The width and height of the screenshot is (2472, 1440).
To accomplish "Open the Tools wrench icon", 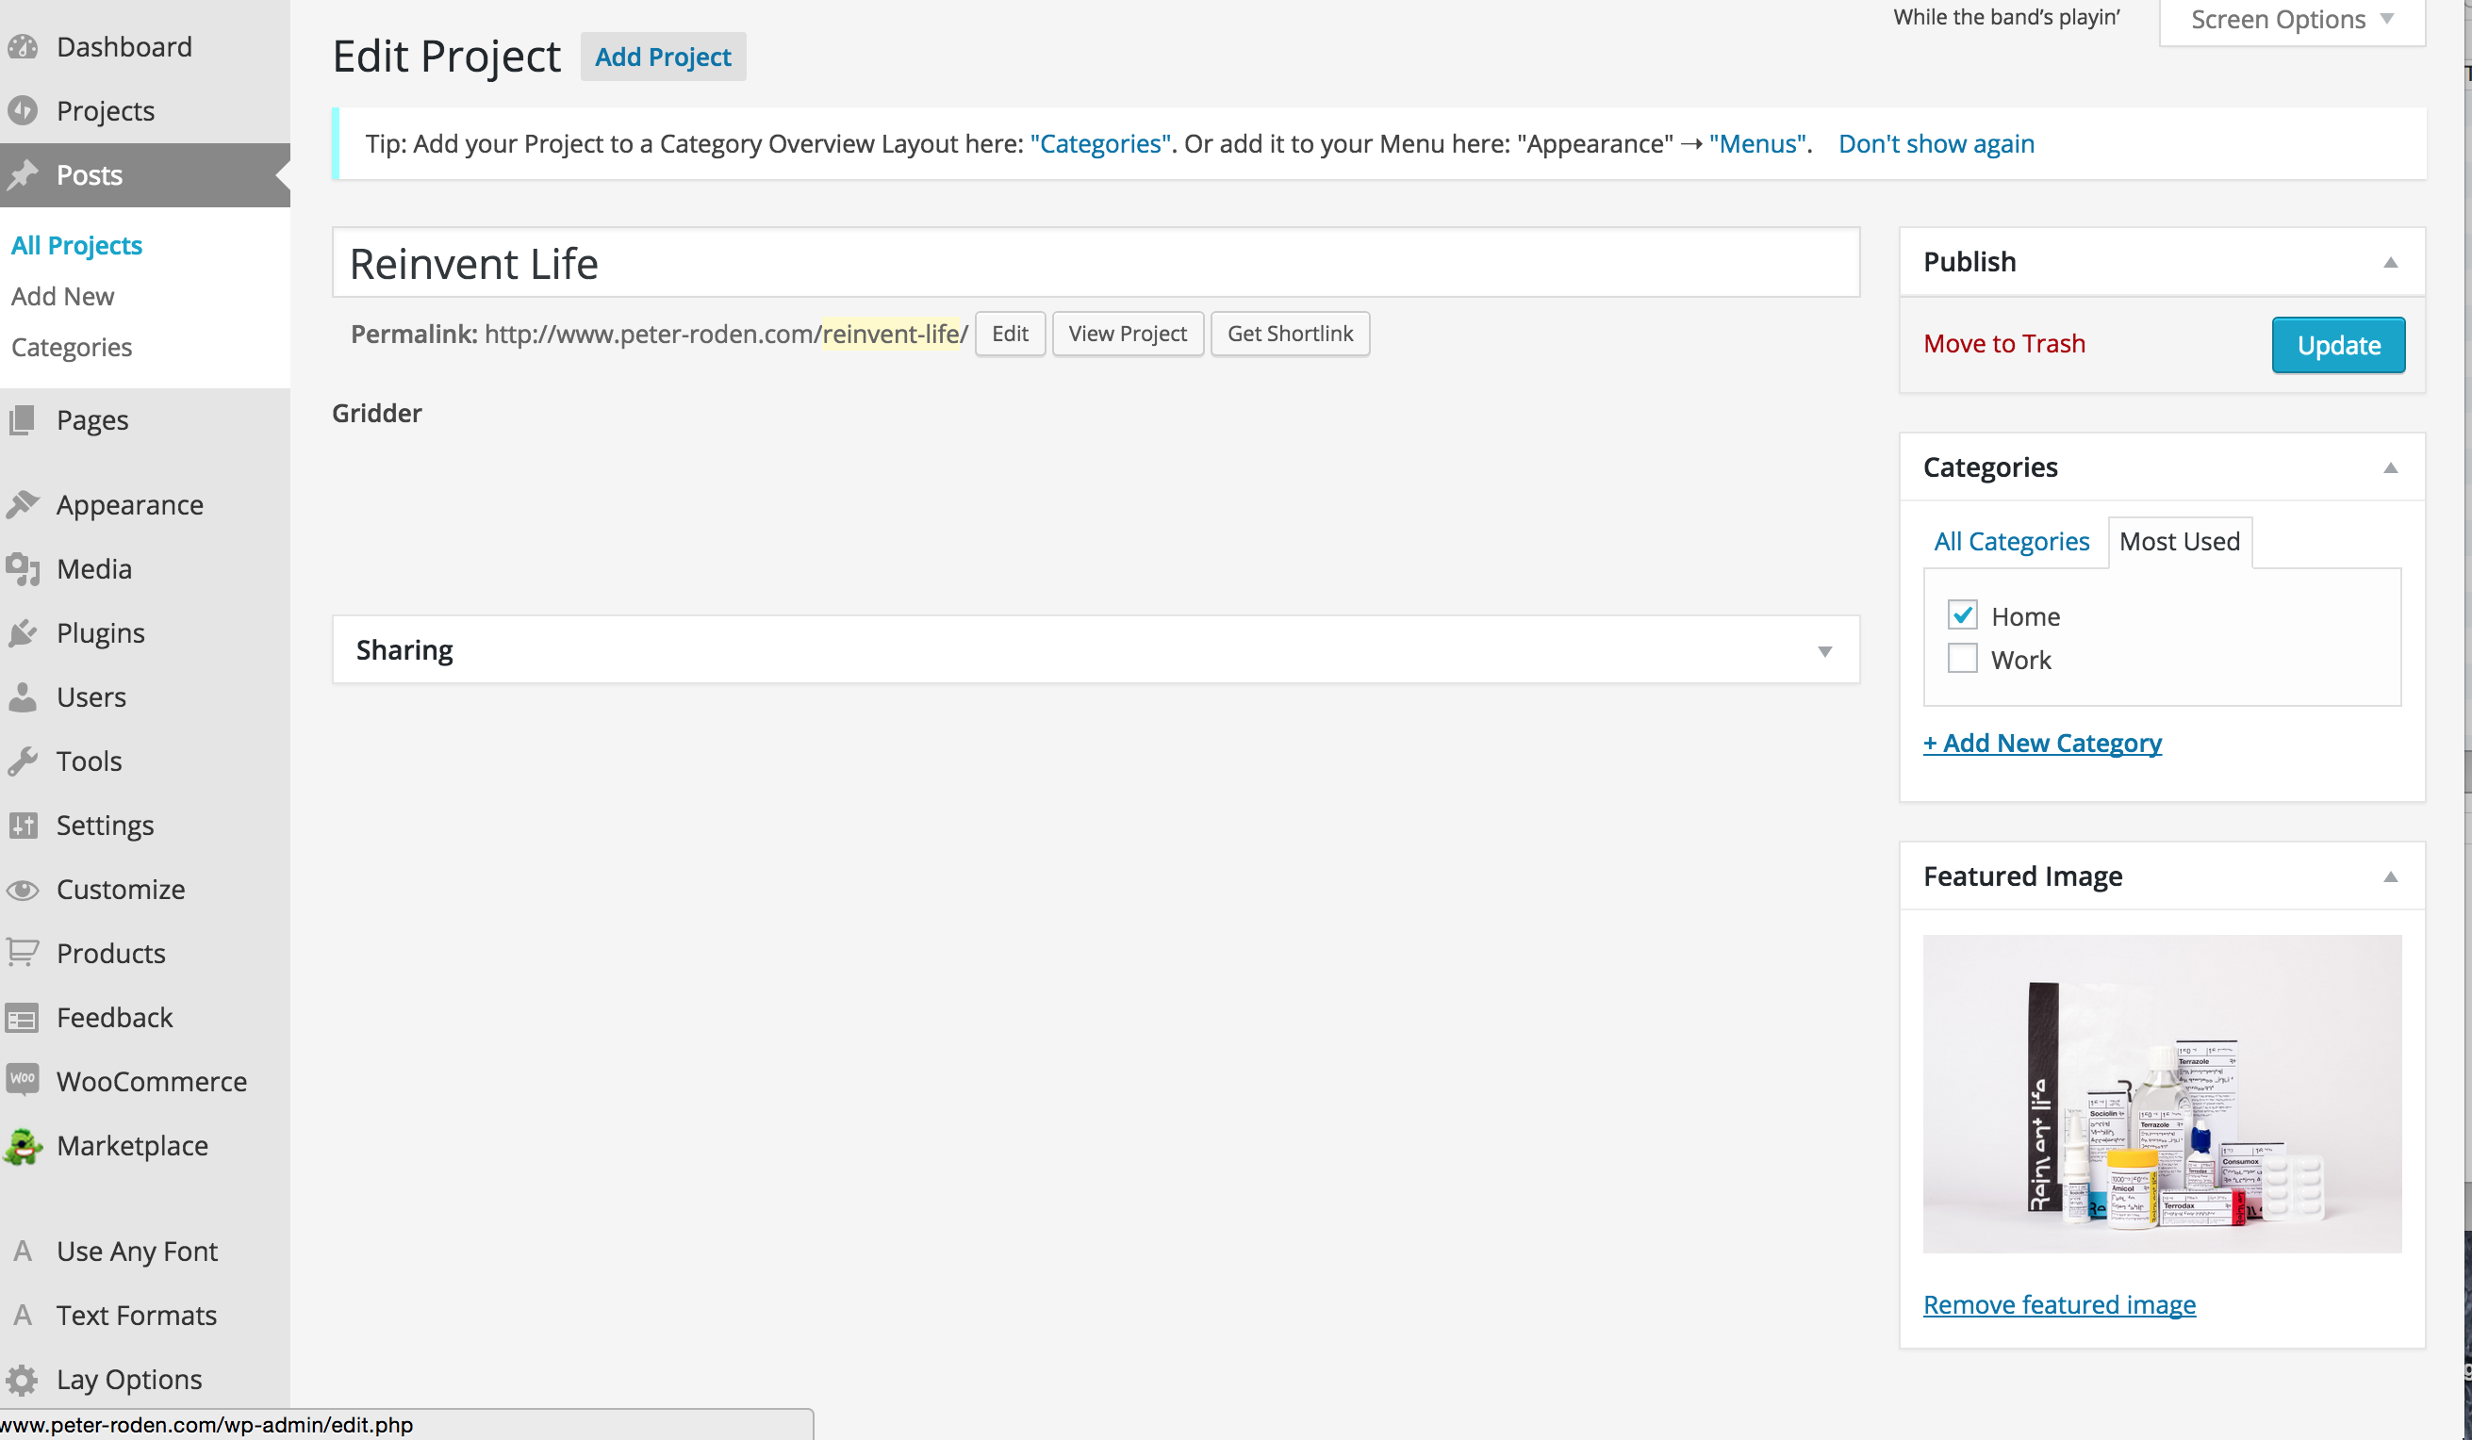I will [x=24, y=760].
